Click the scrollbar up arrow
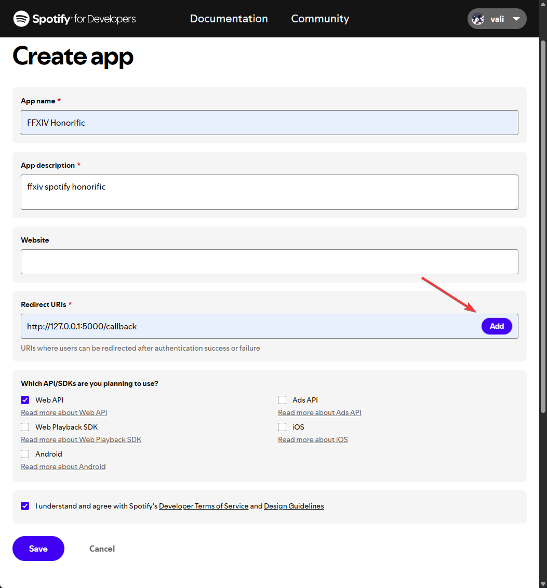The width and height of the screenshot is (547, 588). [x=543, y=4]
